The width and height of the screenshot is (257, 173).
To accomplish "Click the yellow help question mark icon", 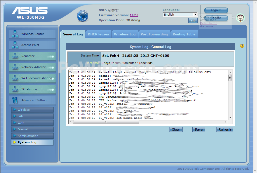I will [x=242, y=46].
